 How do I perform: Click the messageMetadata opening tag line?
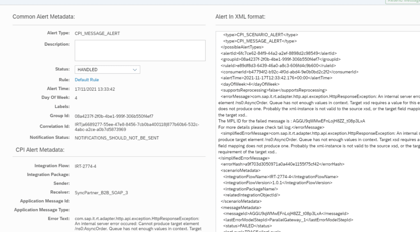(x=241, y=208)
